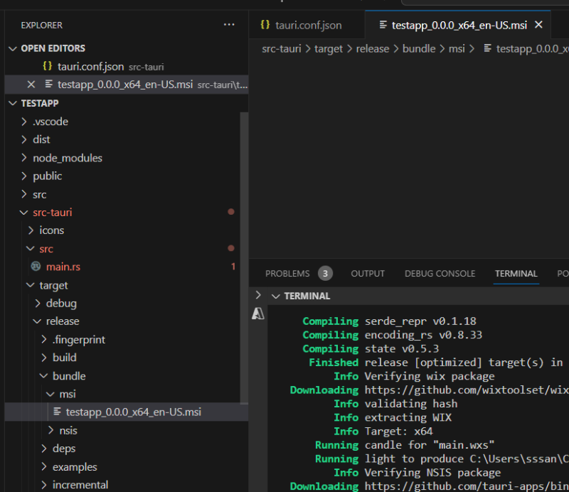569x492 pixels.
Task: Close testapp msi in Open Editors list
Action: tap(31, 85)
